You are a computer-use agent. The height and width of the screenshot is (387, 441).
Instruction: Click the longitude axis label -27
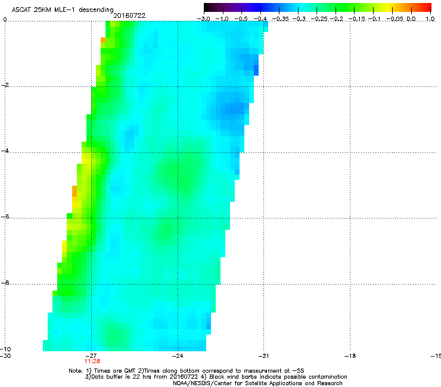pos(91,355)
